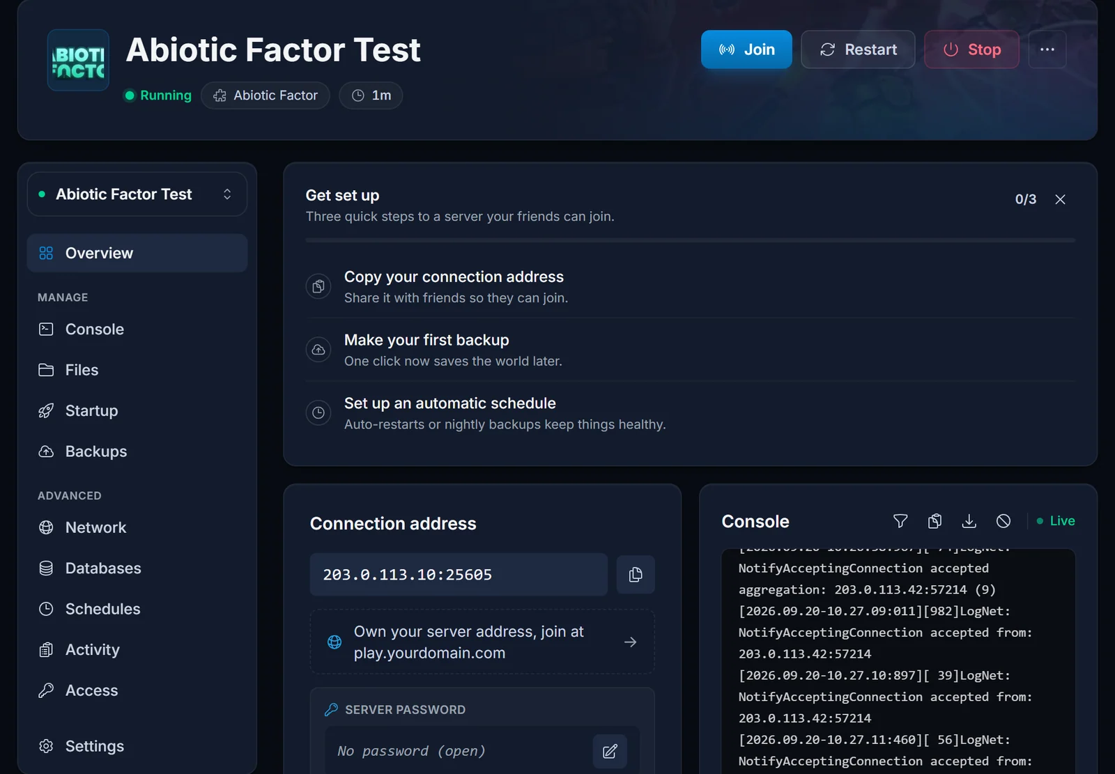Screen dimensions: 1115x774
Task: Download the console log
Action: (969, 521)
